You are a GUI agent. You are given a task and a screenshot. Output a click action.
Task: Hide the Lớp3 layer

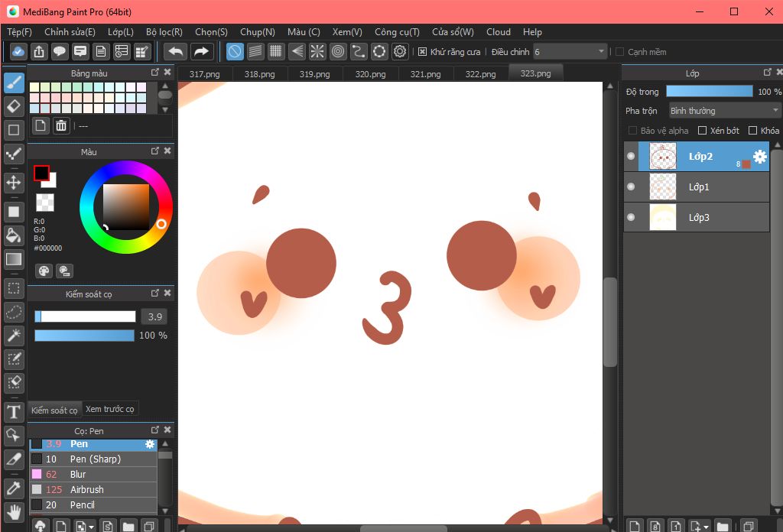click(631, 217)
